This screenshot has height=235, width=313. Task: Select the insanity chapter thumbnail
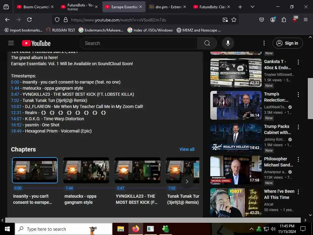35,170
